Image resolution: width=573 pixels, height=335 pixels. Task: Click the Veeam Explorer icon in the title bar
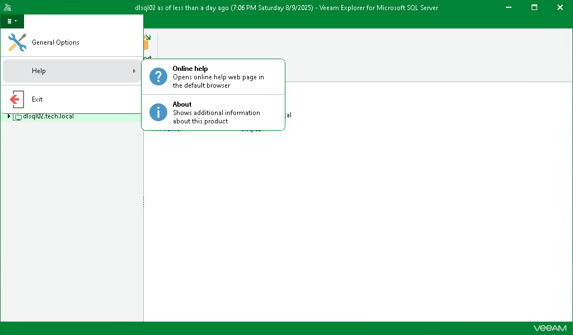coord(7,7)
